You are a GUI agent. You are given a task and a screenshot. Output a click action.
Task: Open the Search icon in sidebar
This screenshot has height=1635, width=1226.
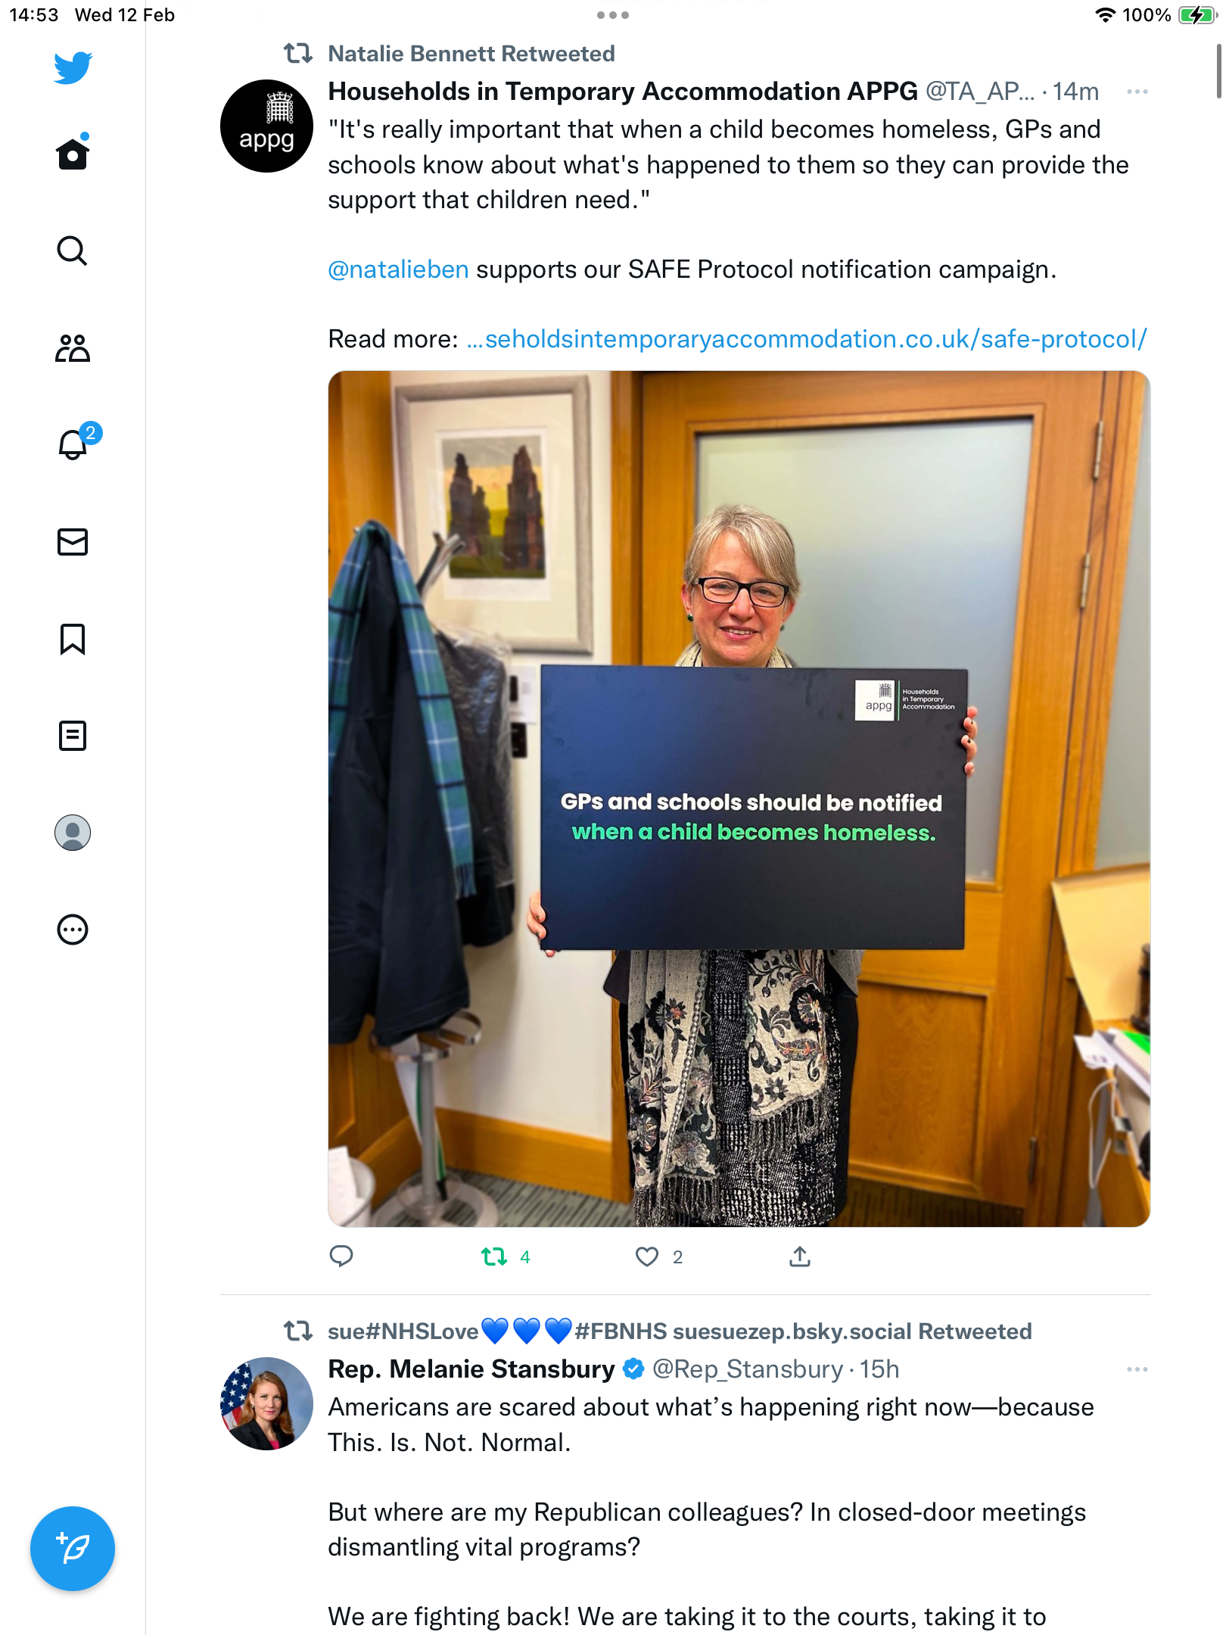click(x=73, y=251)
